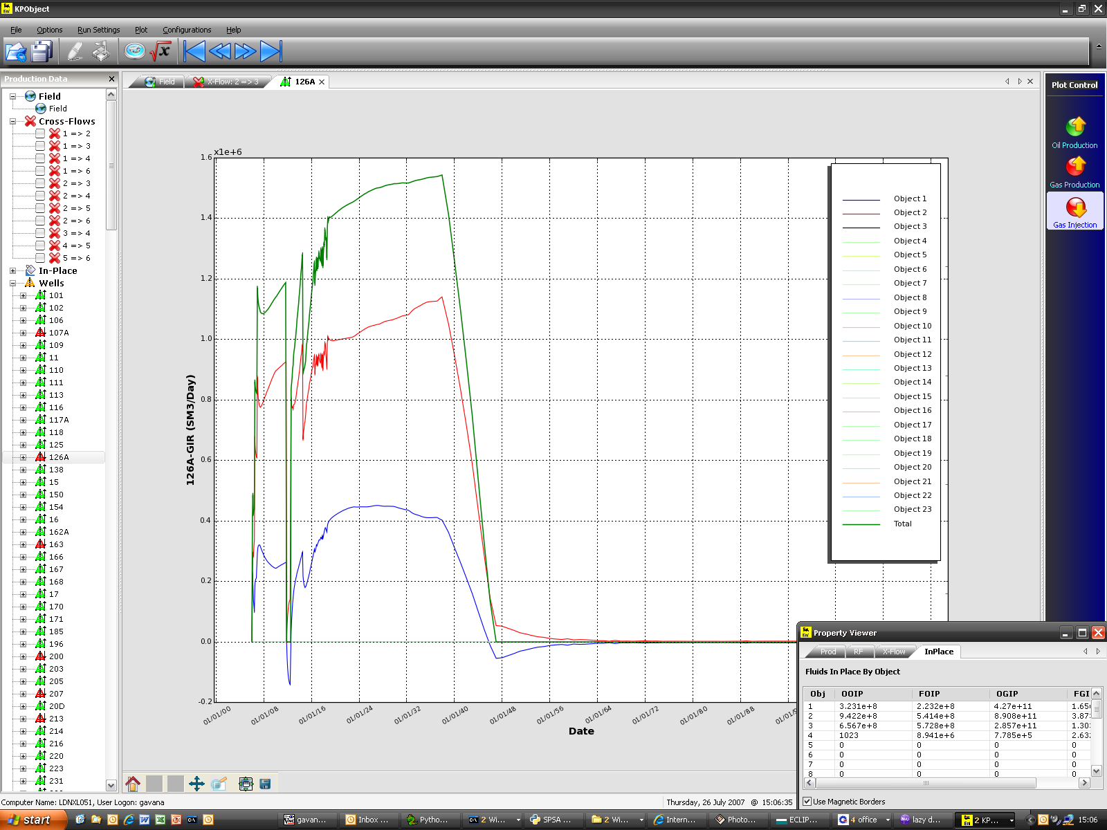This screenshot has width=1107, height=830.
Task: Toggle Use Magnetic Borders checkbox
Action: pyautogui.click(x=807, y=802)
